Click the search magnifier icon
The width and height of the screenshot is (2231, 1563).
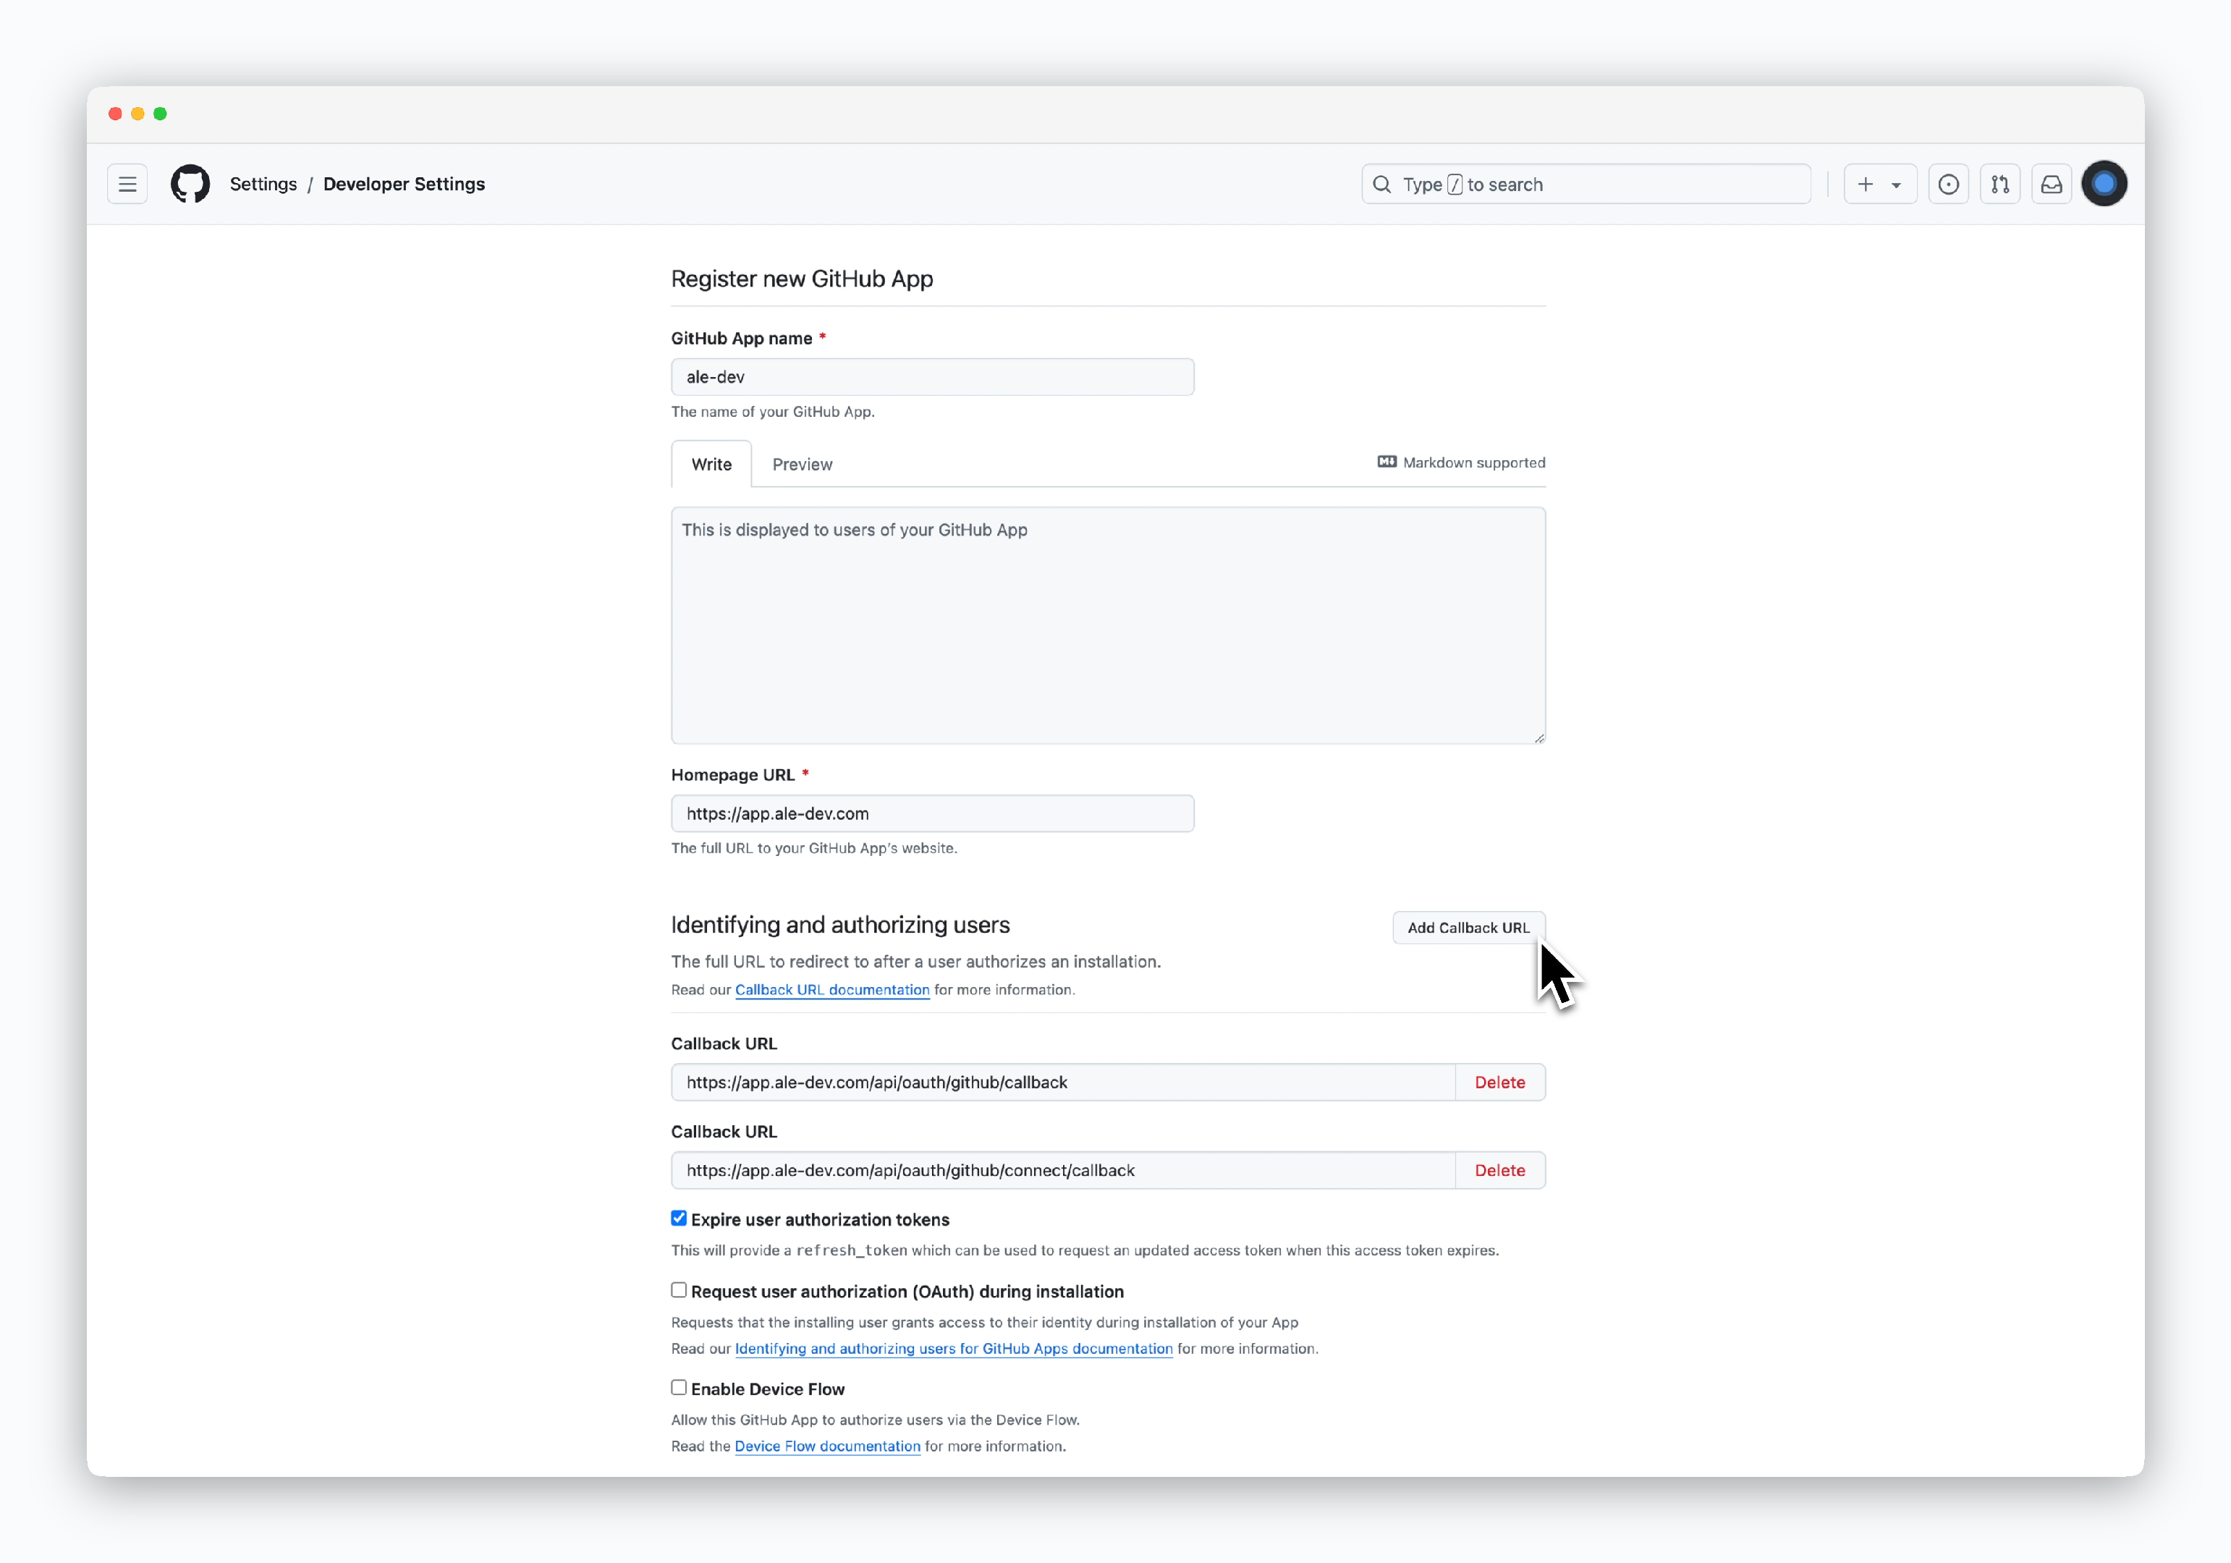[x=1381, y=185]
